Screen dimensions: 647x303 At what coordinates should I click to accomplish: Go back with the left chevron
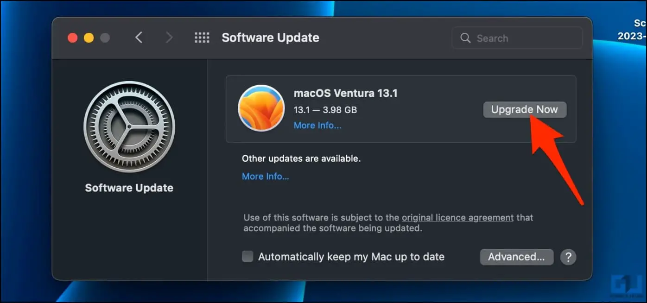click(x=139, y=38)
